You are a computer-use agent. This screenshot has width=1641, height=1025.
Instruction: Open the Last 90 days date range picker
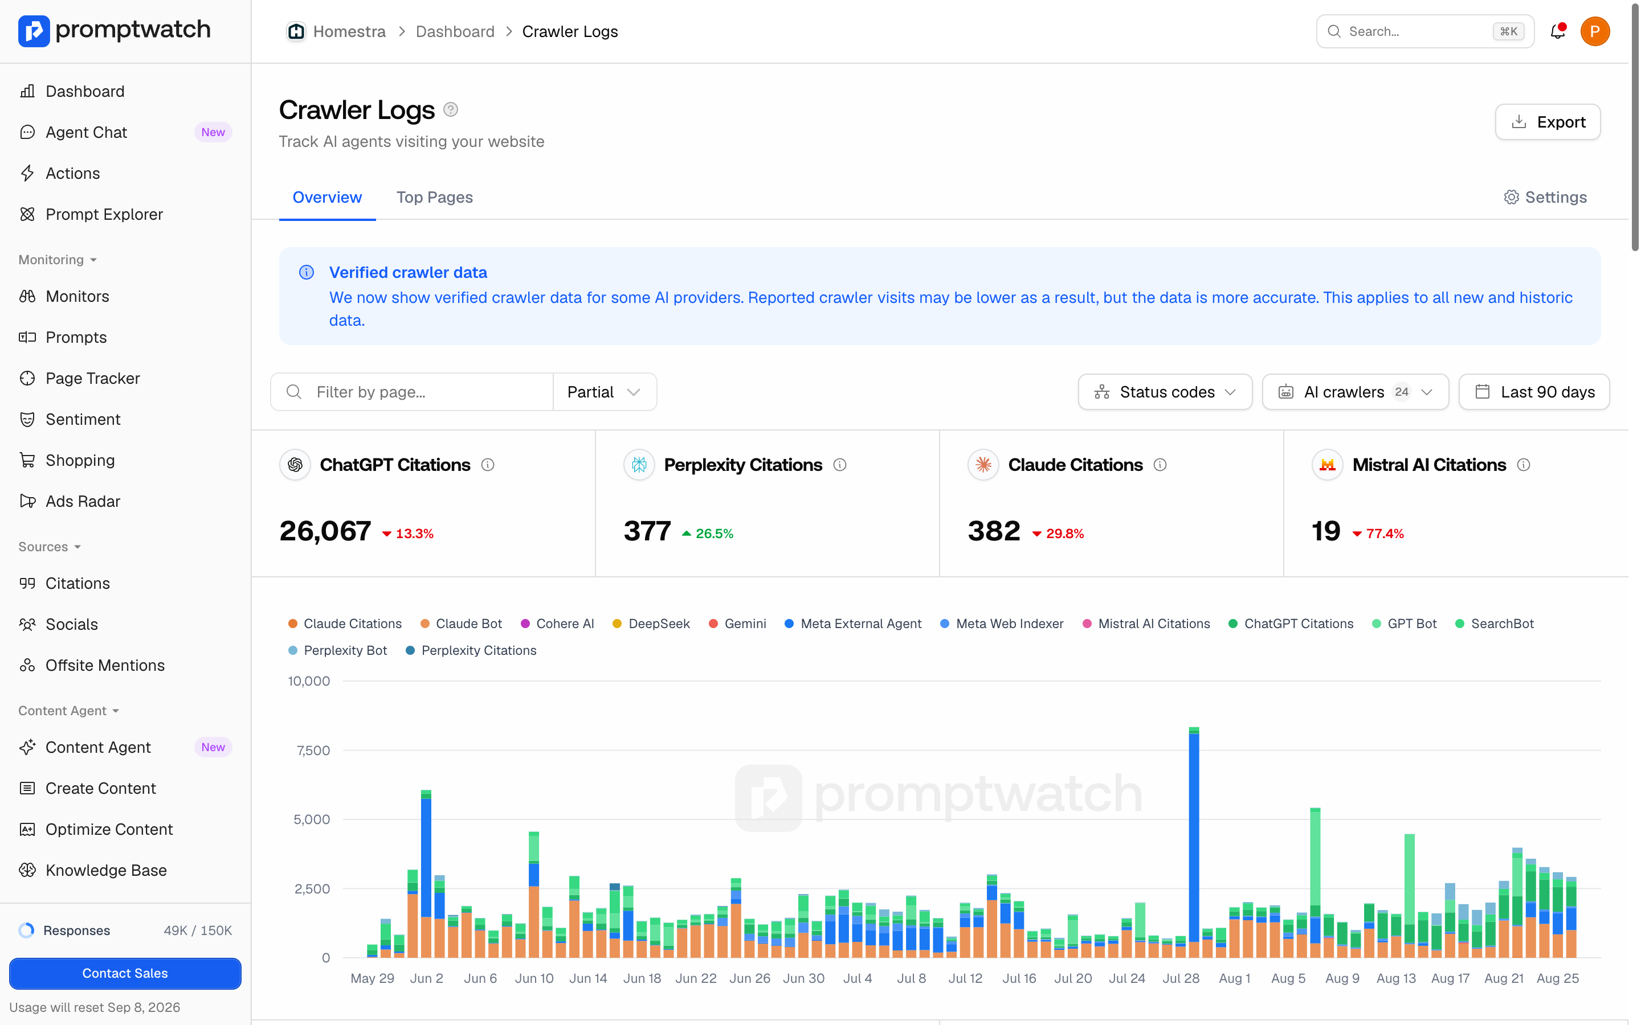[1534, 392]
